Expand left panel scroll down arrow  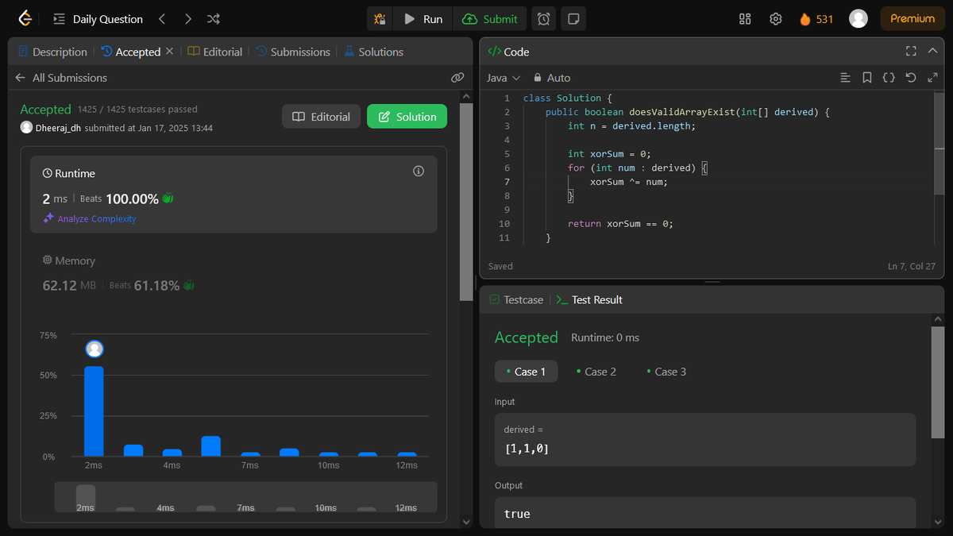tap(466, 522)
